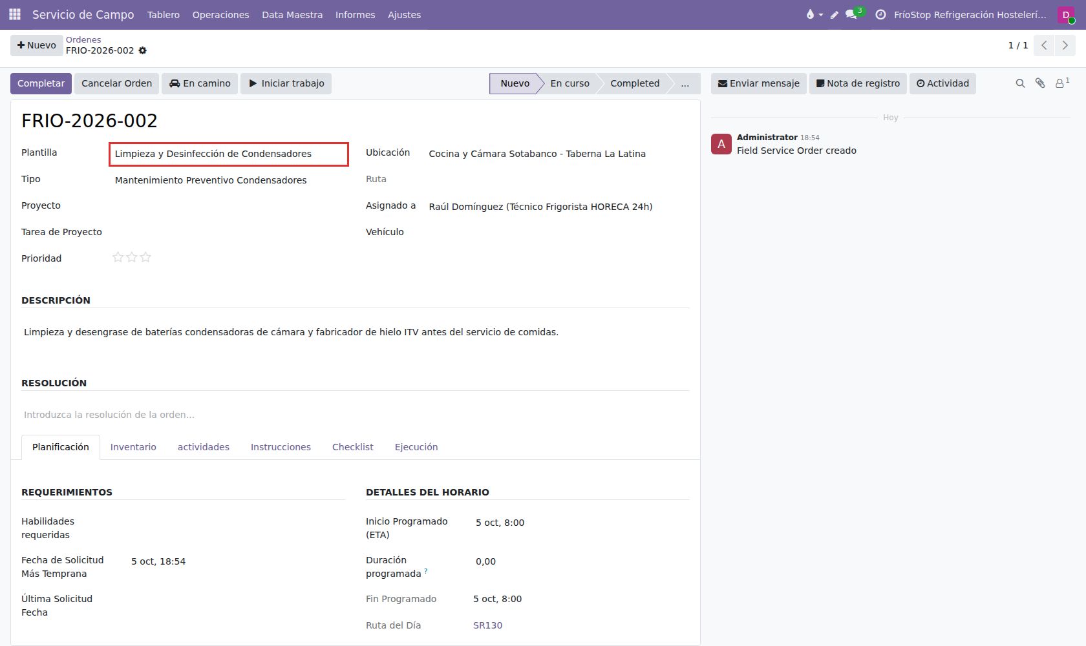Screen dimensions: 1086x646
Task: Click the Vehículo input field
Action: tap(558, 232)
